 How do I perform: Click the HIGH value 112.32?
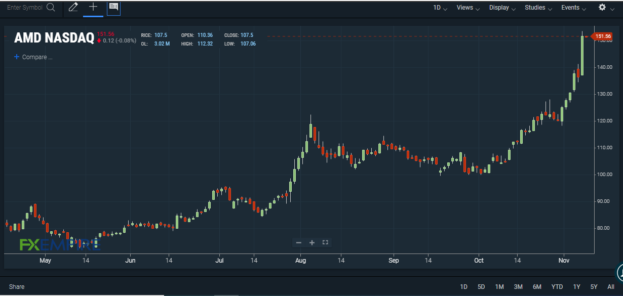(x=205, y=44)
